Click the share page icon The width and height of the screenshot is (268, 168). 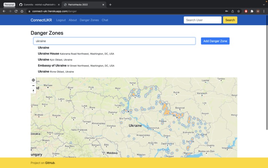click(x=233, y=11)
